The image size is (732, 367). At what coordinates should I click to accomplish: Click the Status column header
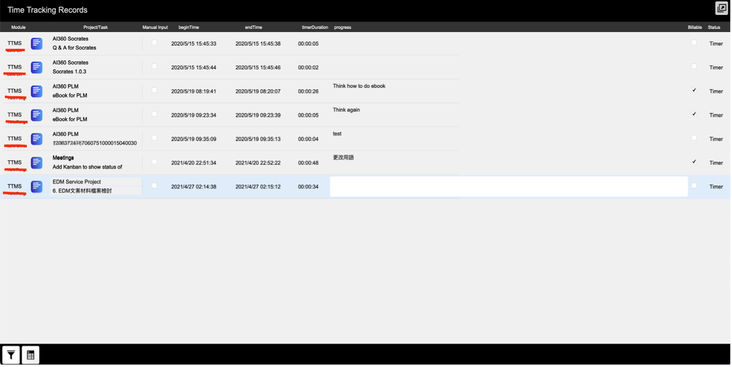(x=714, y=27)
